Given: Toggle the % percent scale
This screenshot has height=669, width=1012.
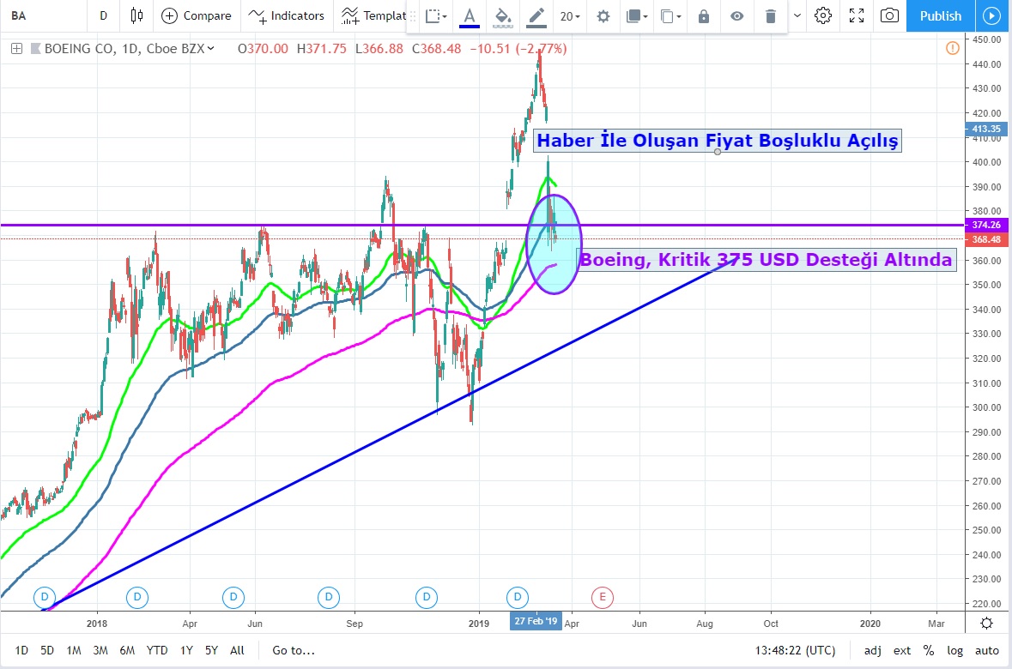Looking at the screenshot, I should coord(929,650).
